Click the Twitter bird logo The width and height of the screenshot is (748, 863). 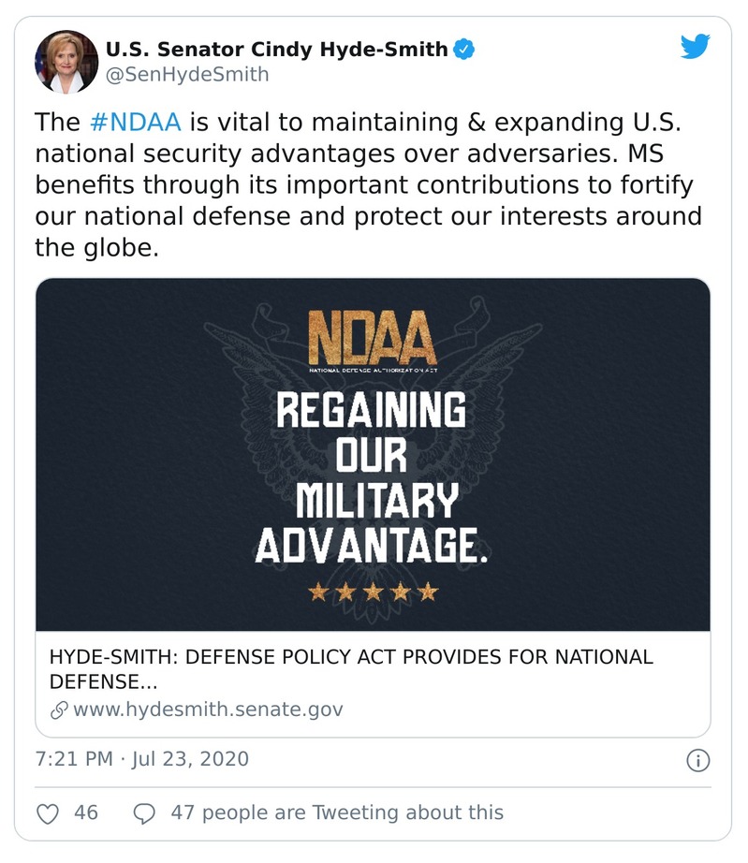point(695,47)
